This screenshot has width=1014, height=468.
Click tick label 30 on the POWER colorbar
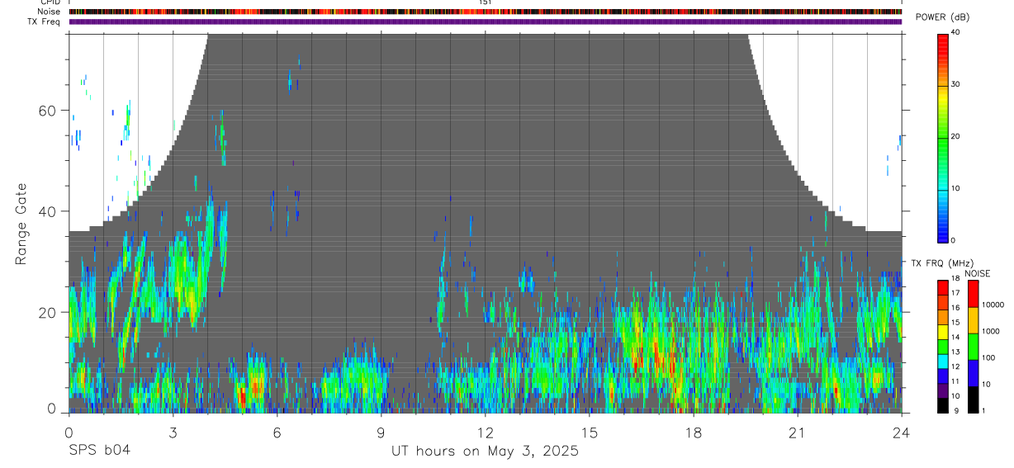[x=956, y=84]
